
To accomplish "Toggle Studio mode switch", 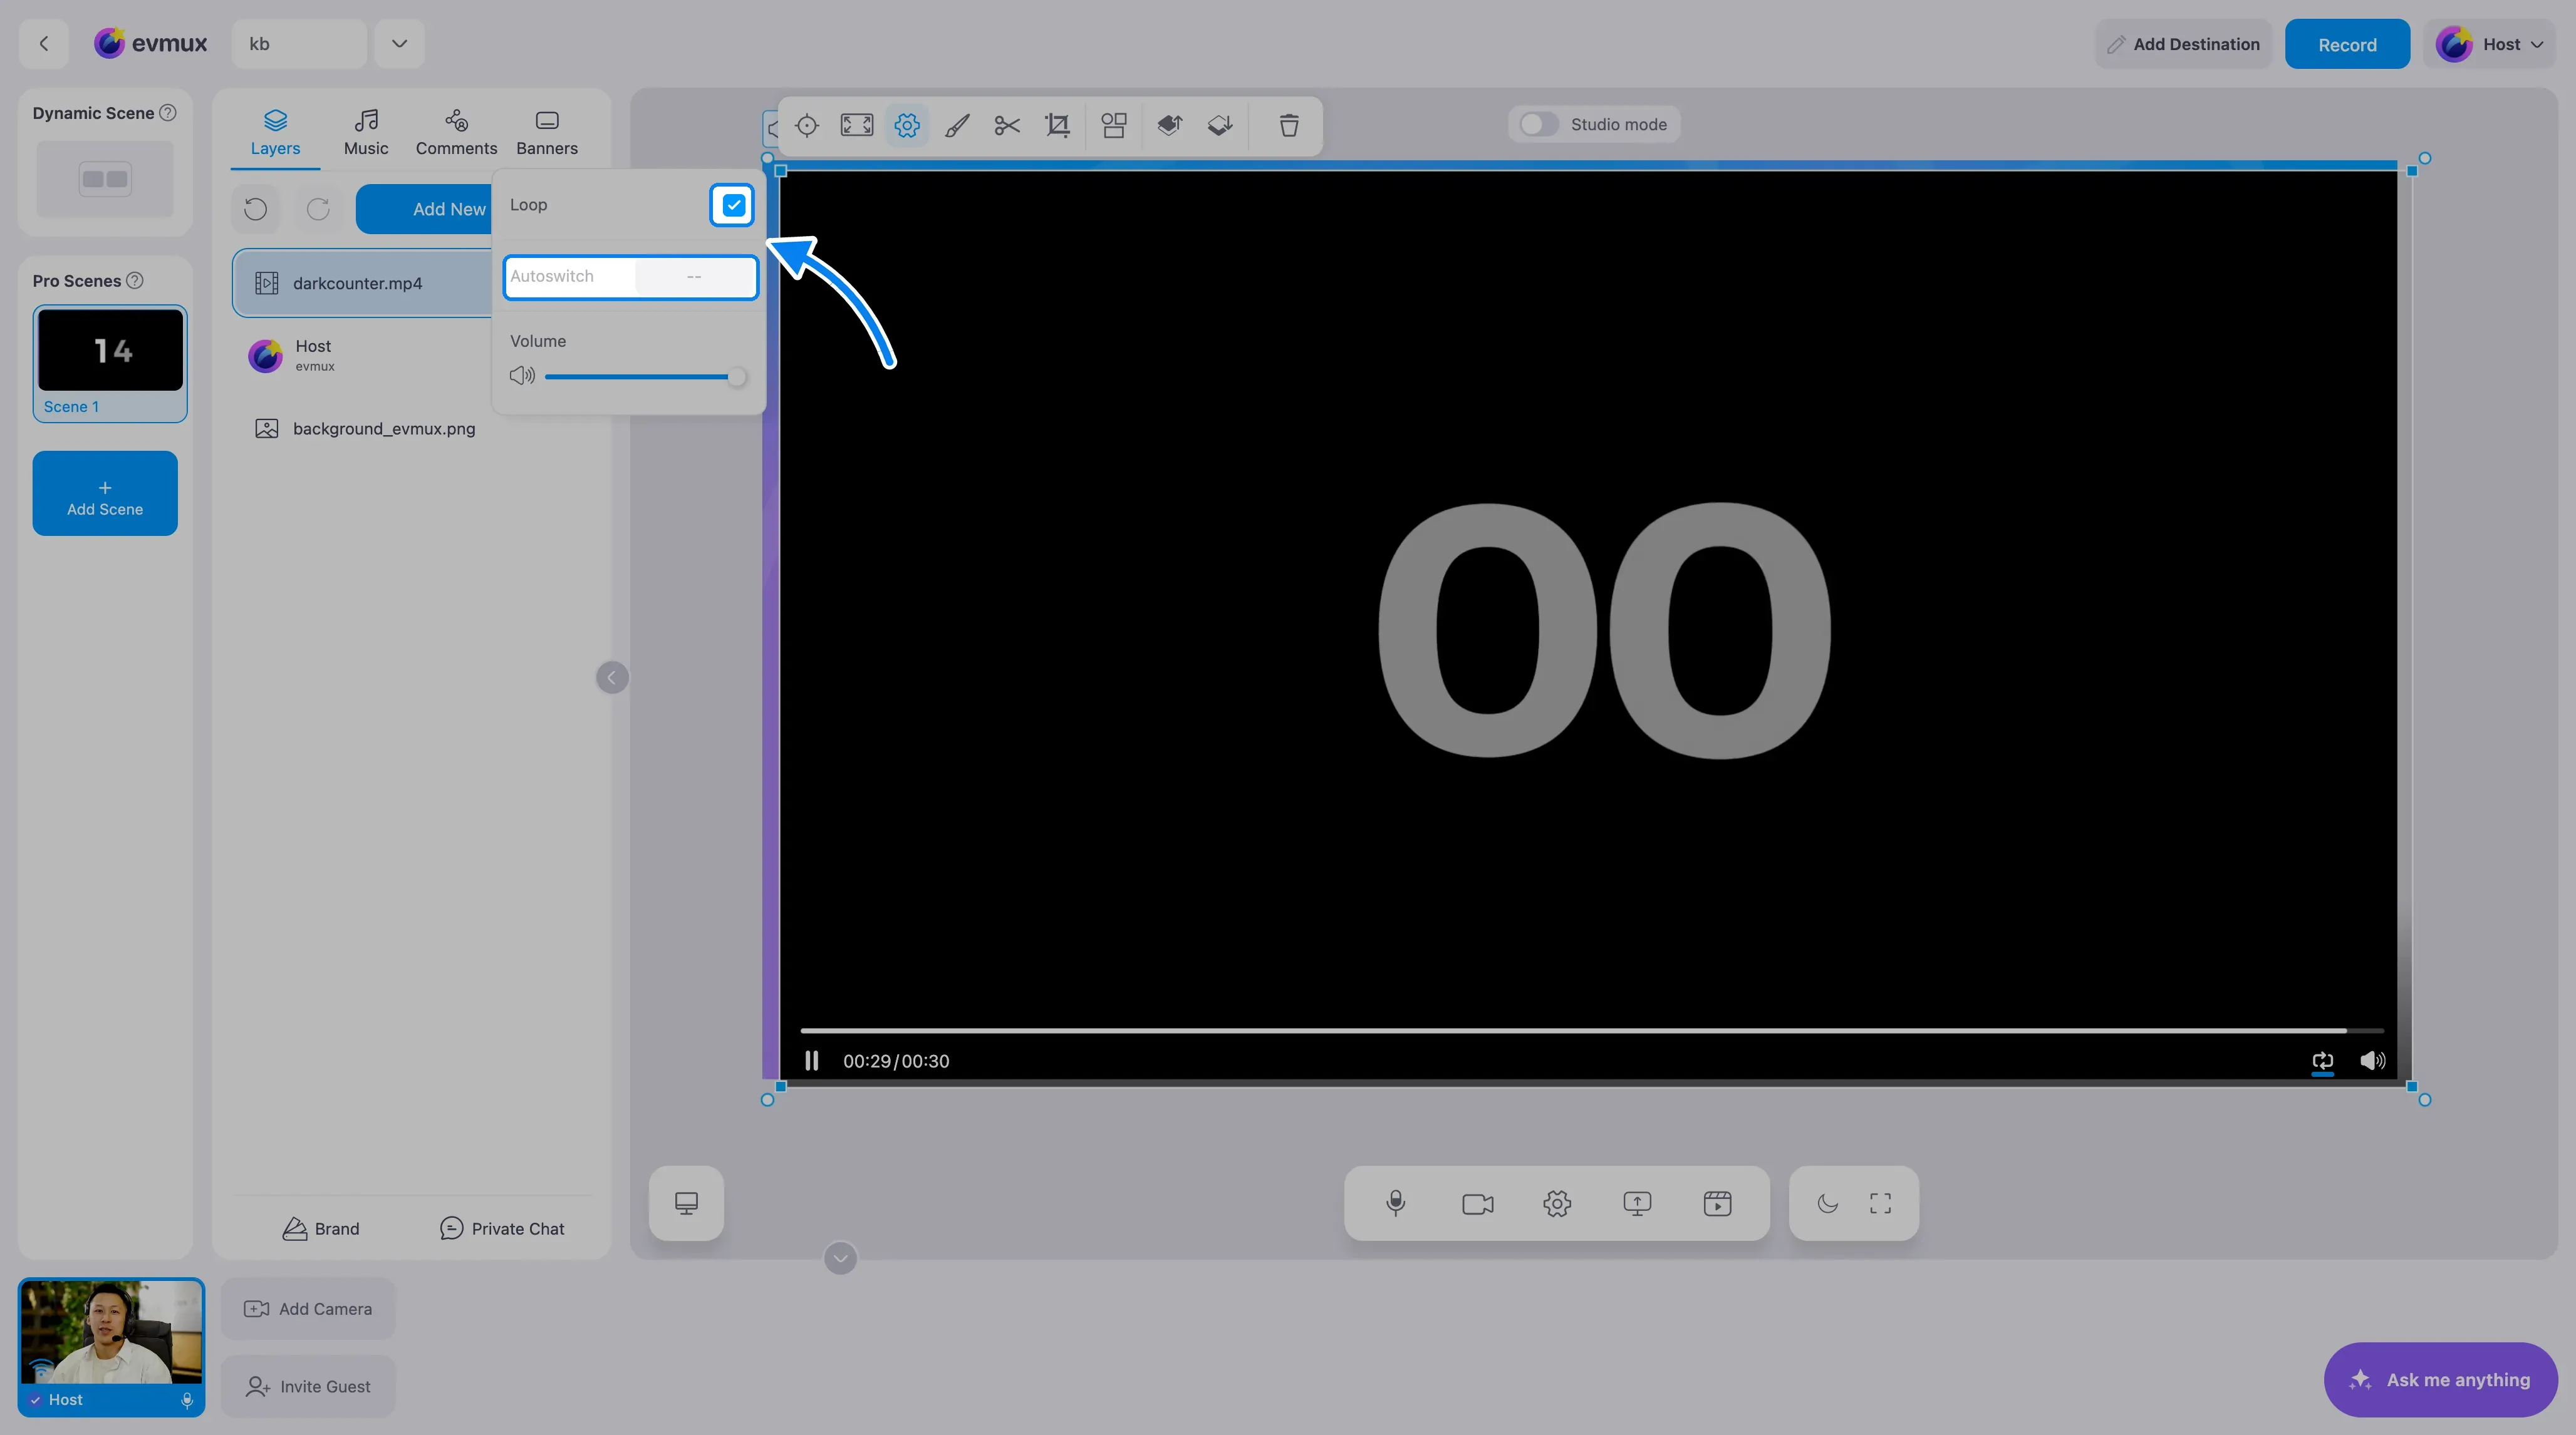I will point(1538,125).
